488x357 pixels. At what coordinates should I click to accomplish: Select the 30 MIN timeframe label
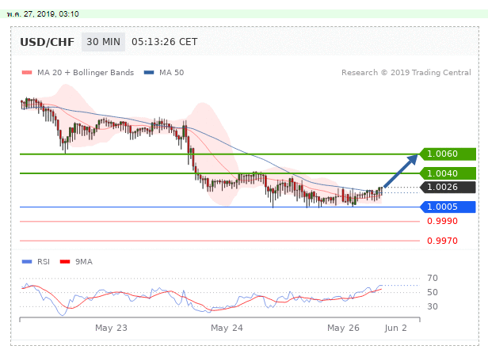pyautogui.click(x=103, y=42)
